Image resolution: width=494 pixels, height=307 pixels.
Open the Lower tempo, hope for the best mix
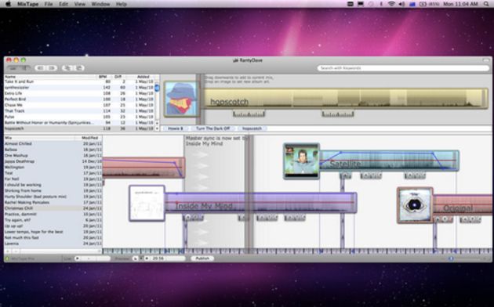(x=53, y=232)
